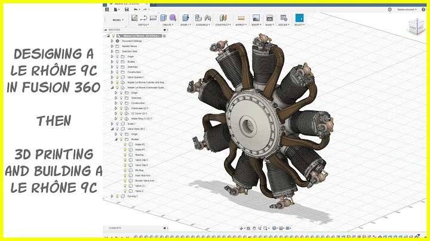Select the Press Pull modify tool
This screenshot has width=430, height=241.
point(186,18)
